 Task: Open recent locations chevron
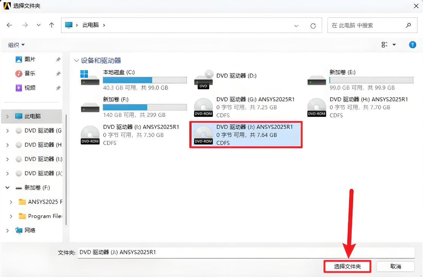coord(39,25)
